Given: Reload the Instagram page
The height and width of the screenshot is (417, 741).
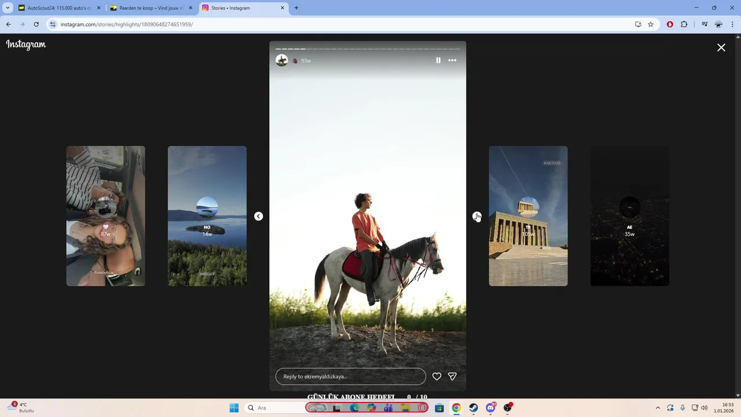Looking at the screenshot, I should click(x=36, y=24).
